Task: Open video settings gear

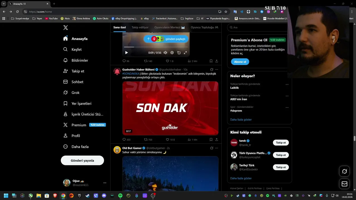Action: pos(172,53)
